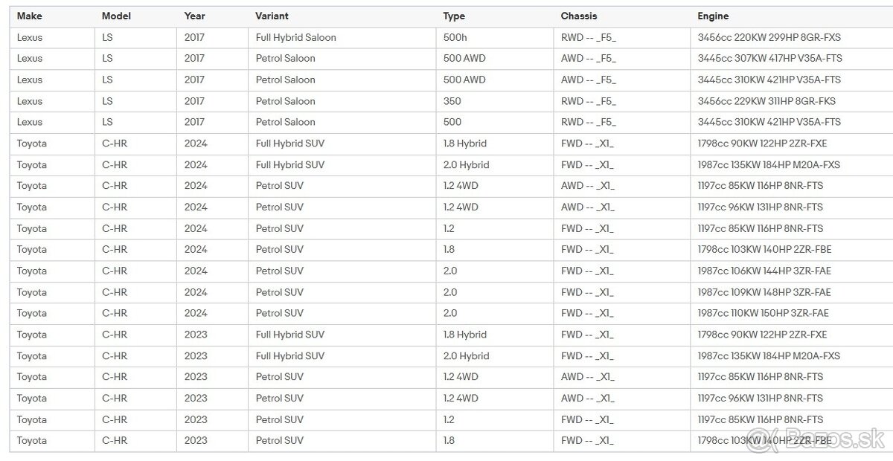Click the AWD -- _F5_ chassis cell for 417HP
This screenshot has width=893, height=461.
[589, 58]
